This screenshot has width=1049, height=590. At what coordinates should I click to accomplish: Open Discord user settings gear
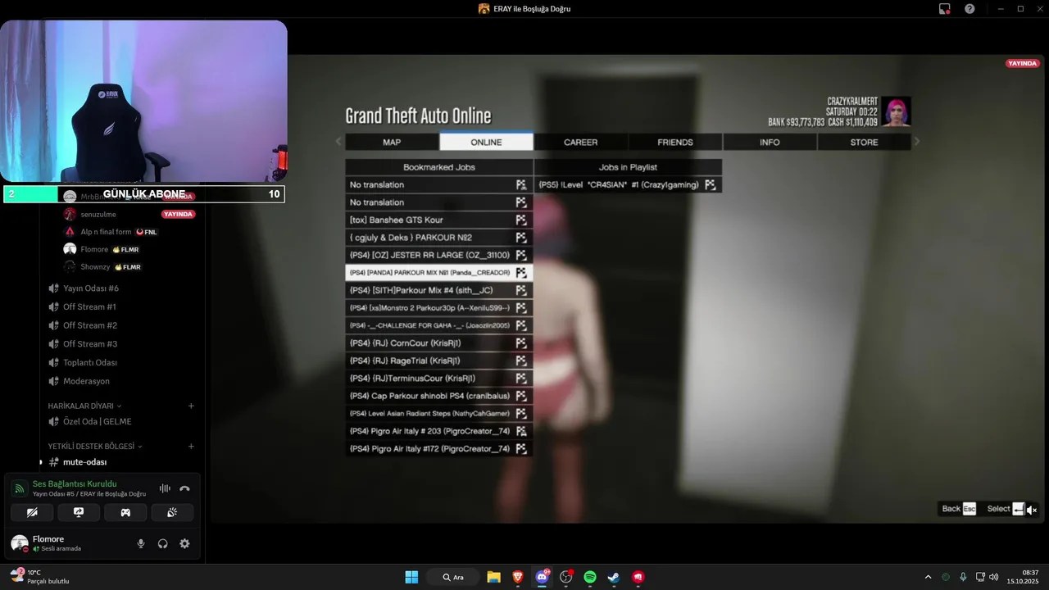click(x=184, y=543)
